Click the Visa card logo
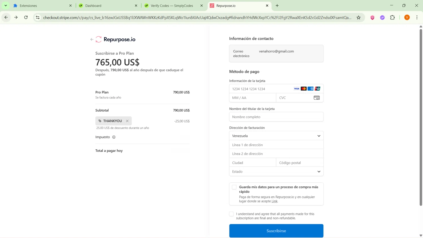Screen dimensions: 423x238 click(x=296, y=89)
